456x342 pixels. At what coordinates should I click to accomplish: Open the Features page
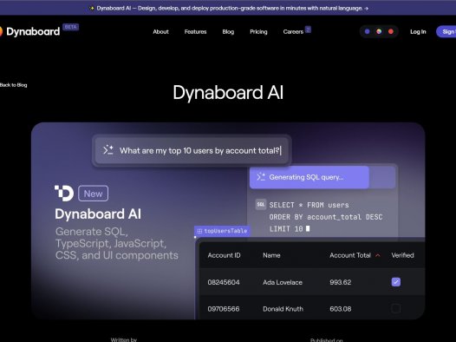(195, 32)
